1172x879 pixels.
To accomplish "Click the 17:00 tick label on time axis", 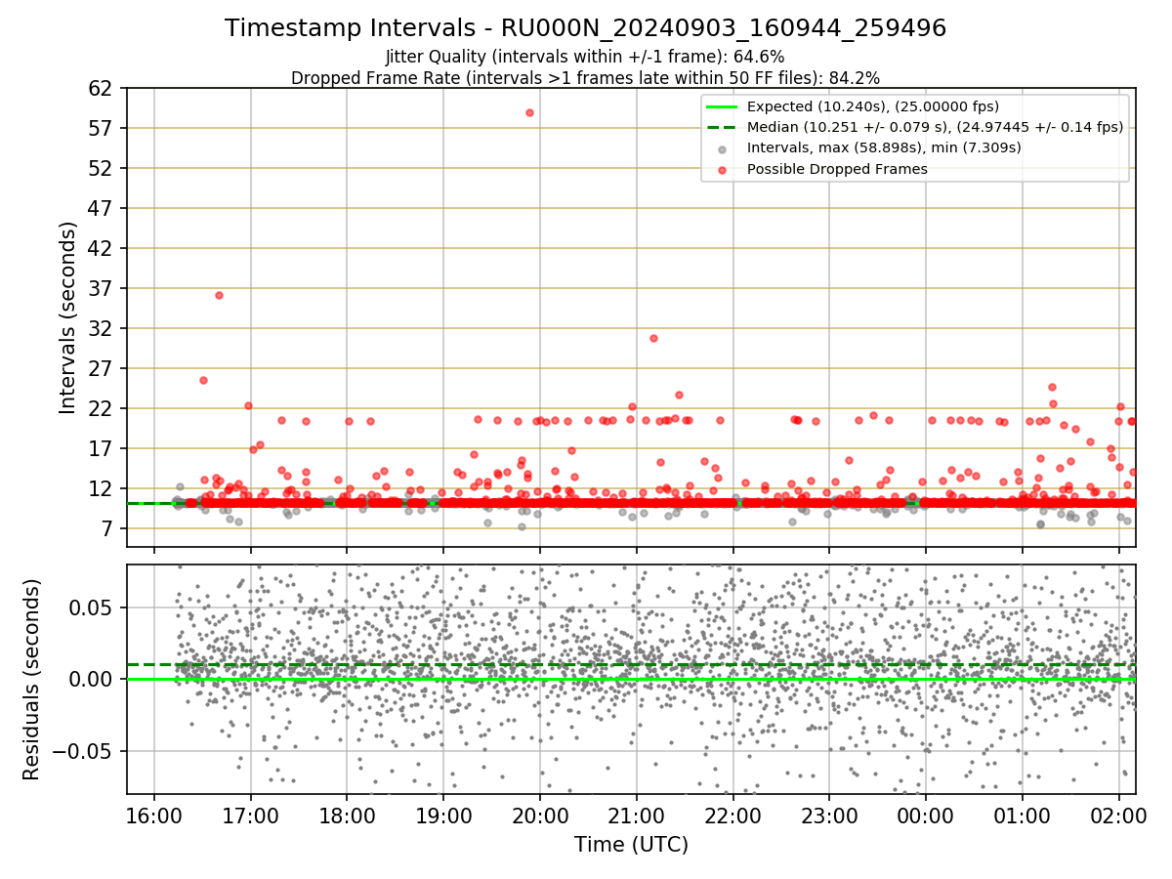I will (x=251, y=816).
